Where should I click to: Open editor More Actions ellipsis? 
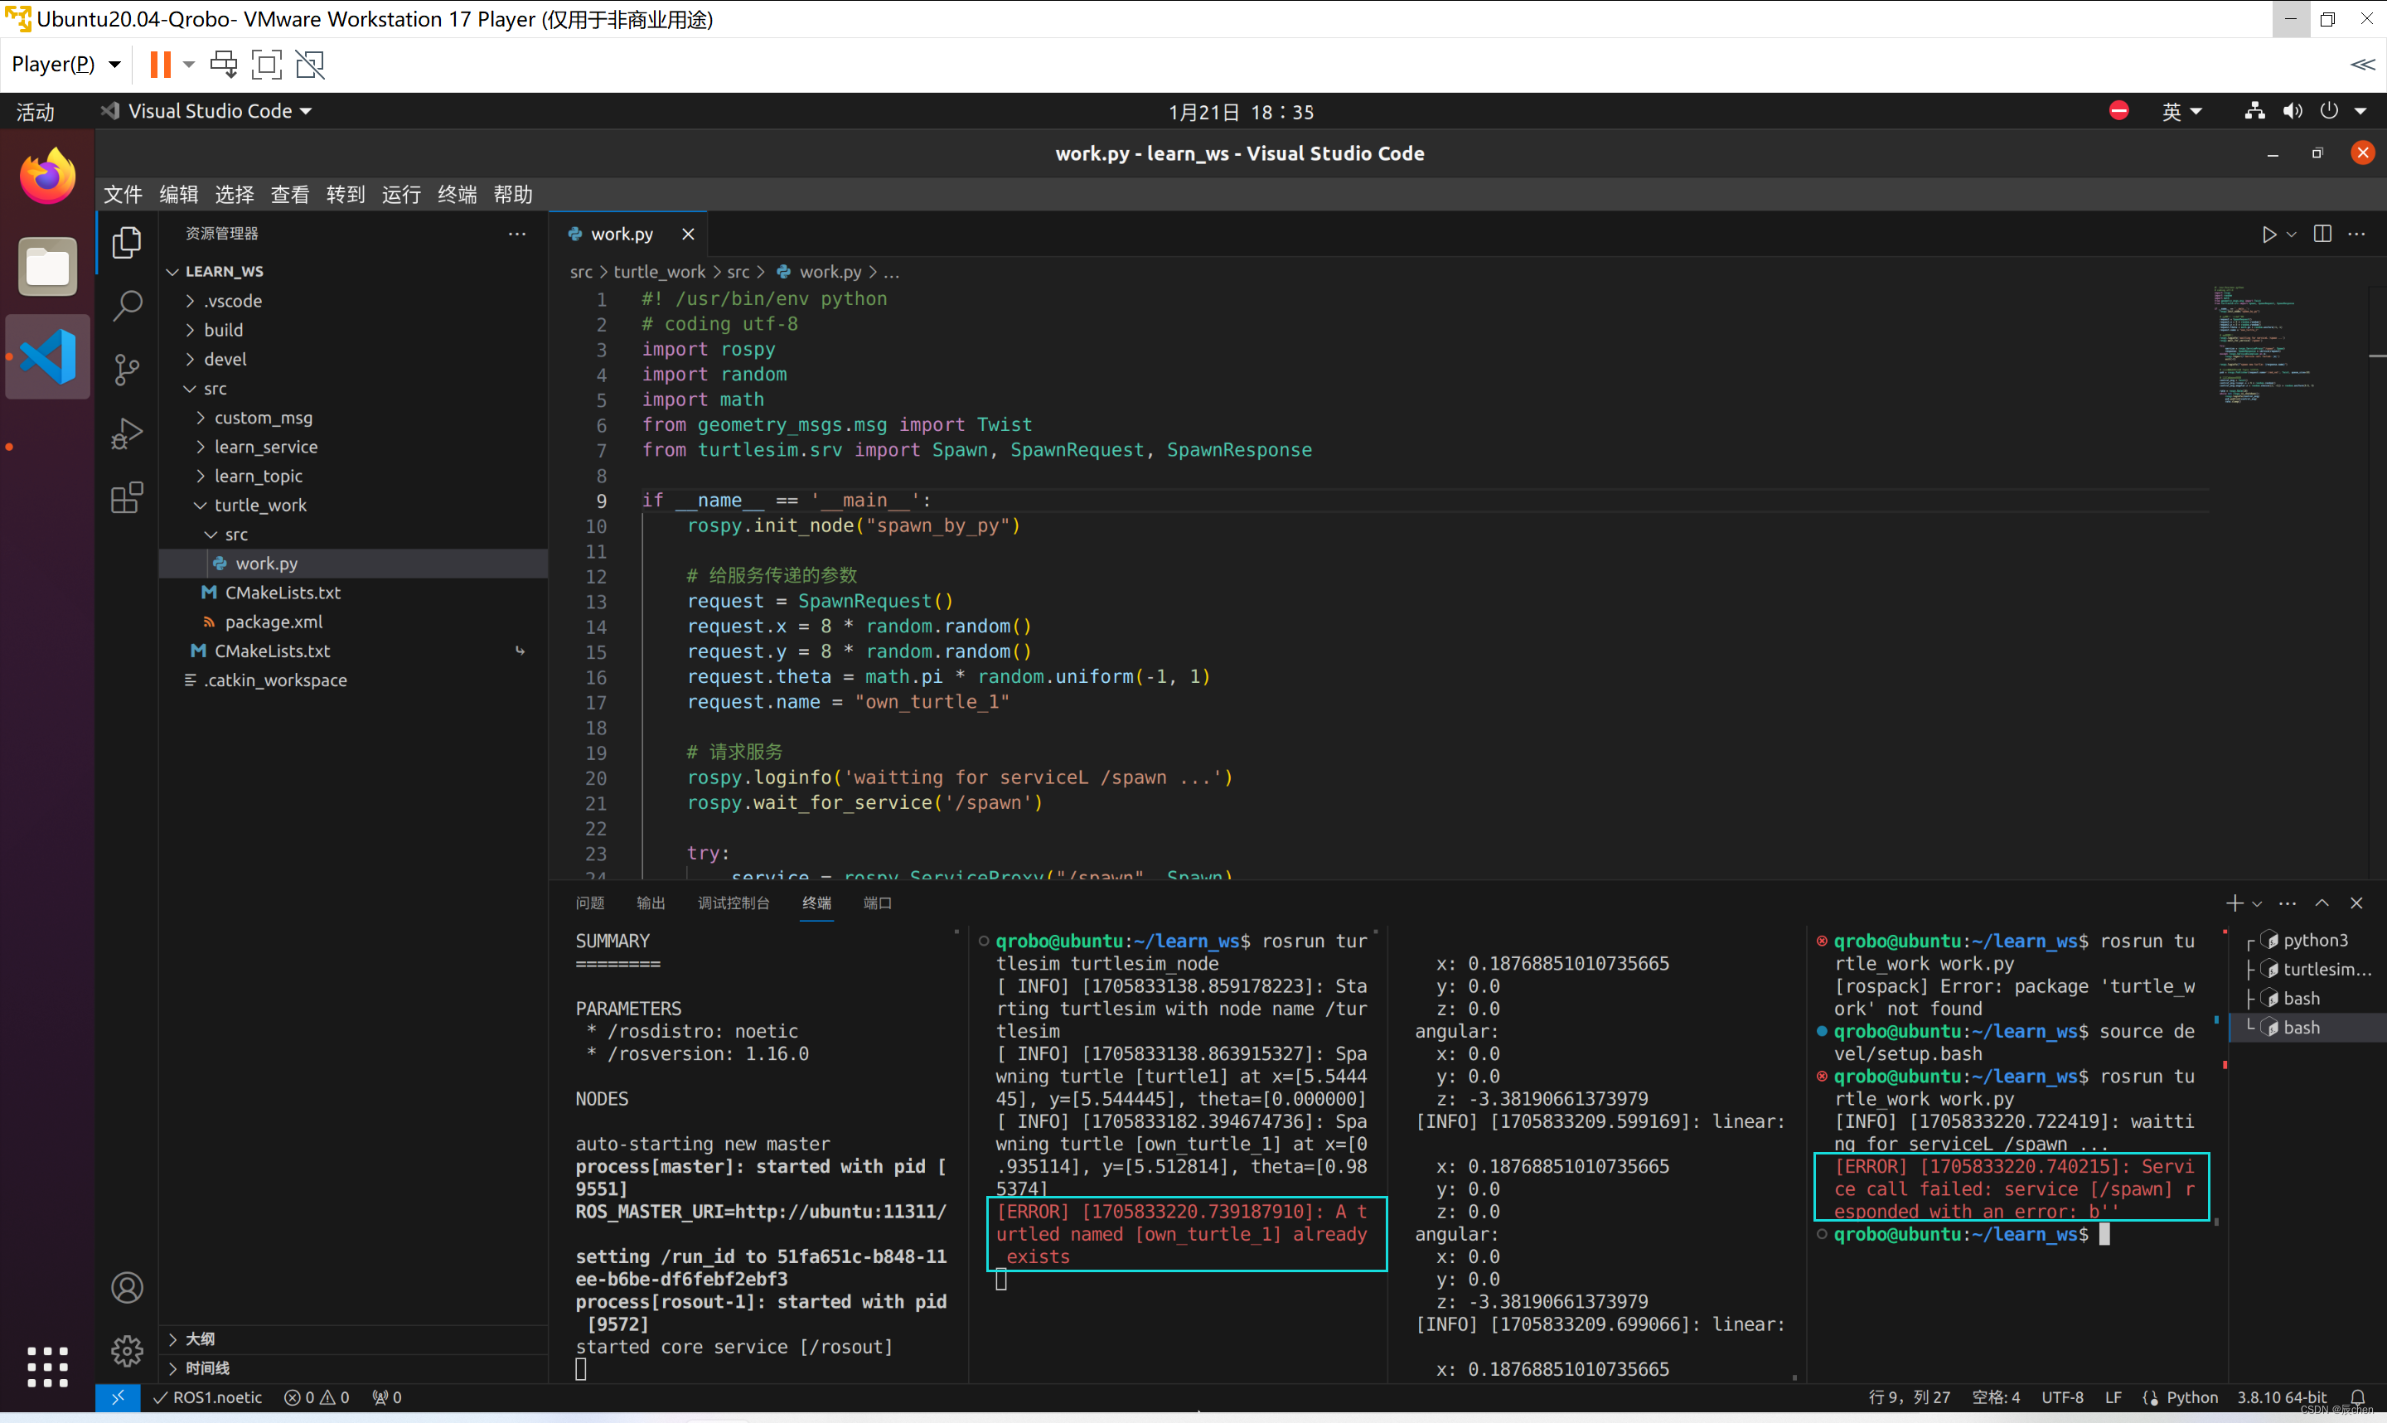(2356, 234)
